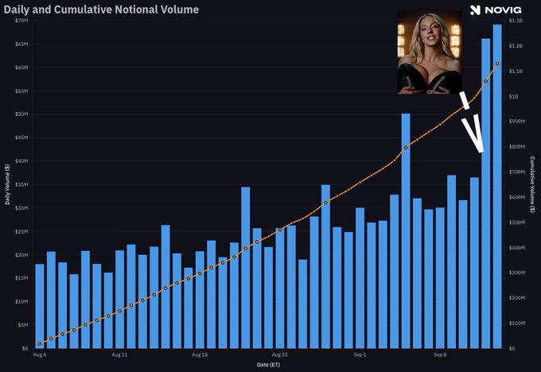Click the NOVIG wordmark text
541x372 pixels.
click(503, 10)
